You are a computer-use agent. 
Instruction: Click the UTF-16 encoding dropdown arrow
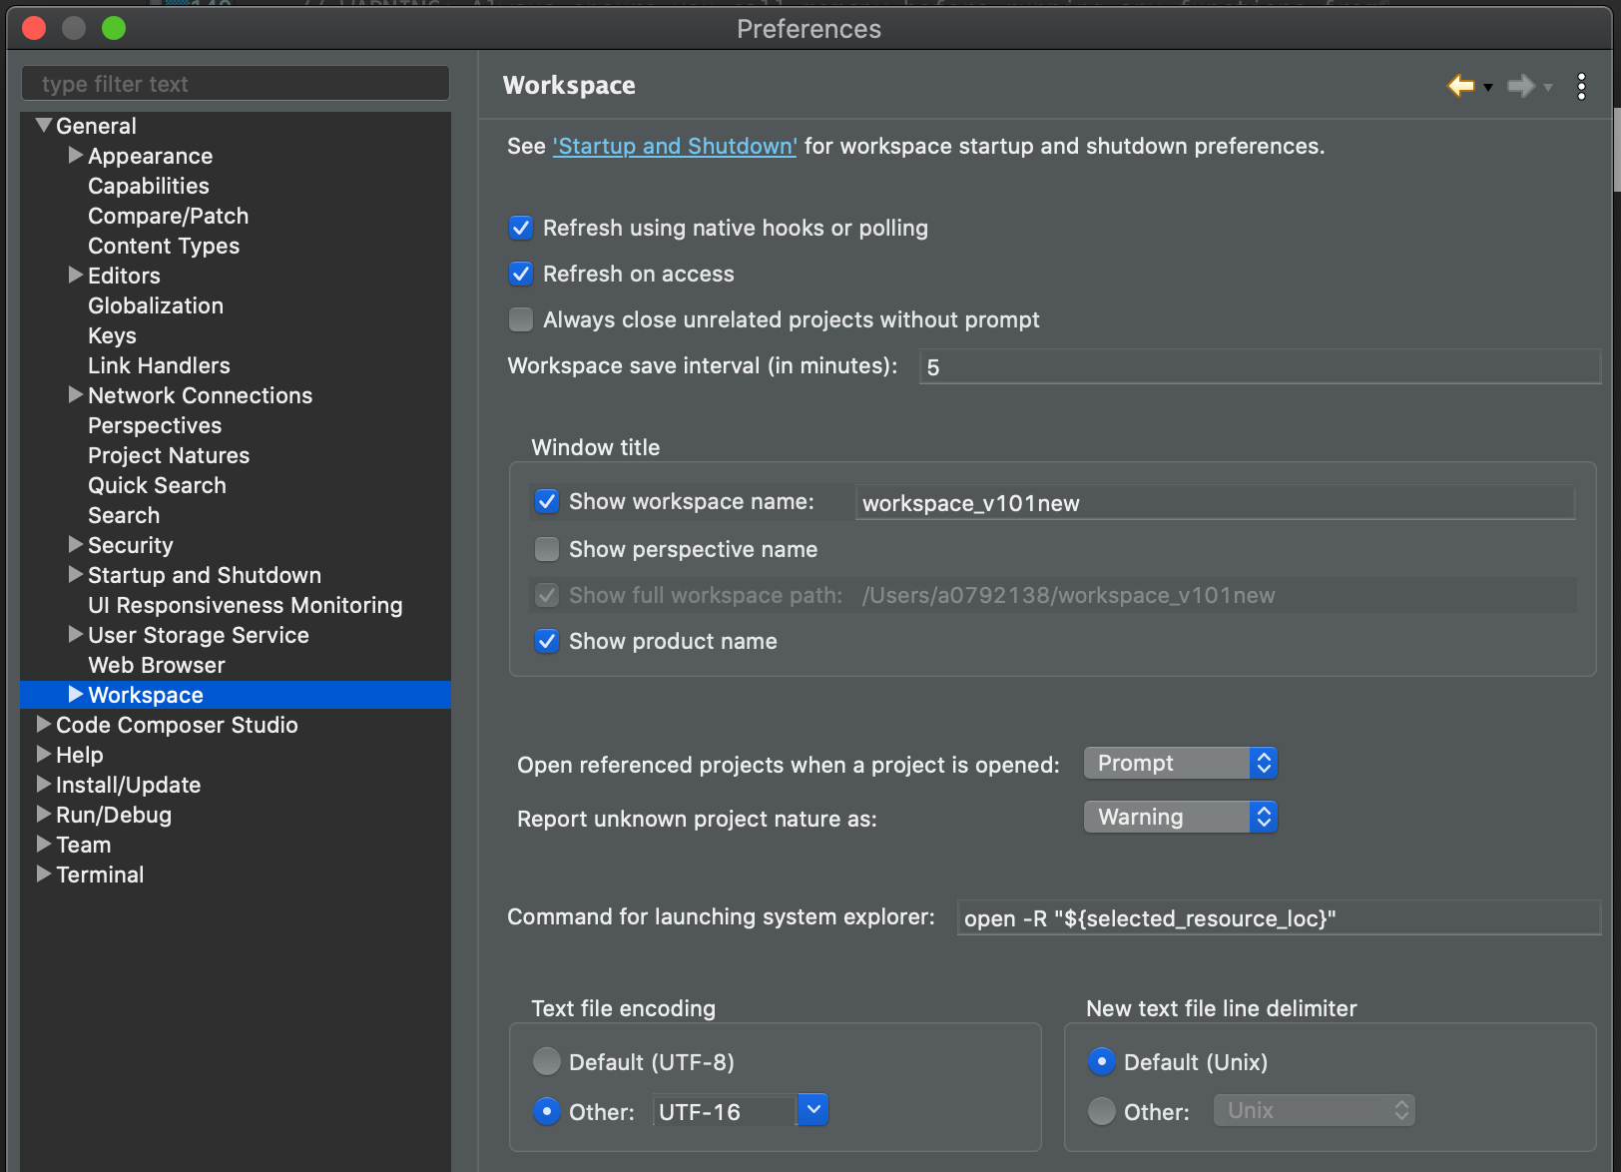click(813, 1109)
